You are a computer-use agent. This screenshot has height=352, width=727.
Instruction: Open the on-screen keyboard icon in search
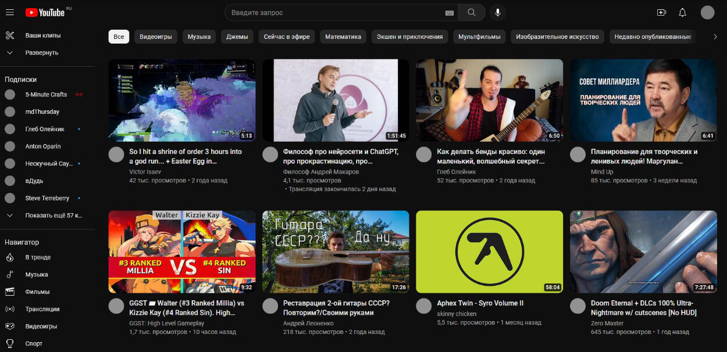449,13
